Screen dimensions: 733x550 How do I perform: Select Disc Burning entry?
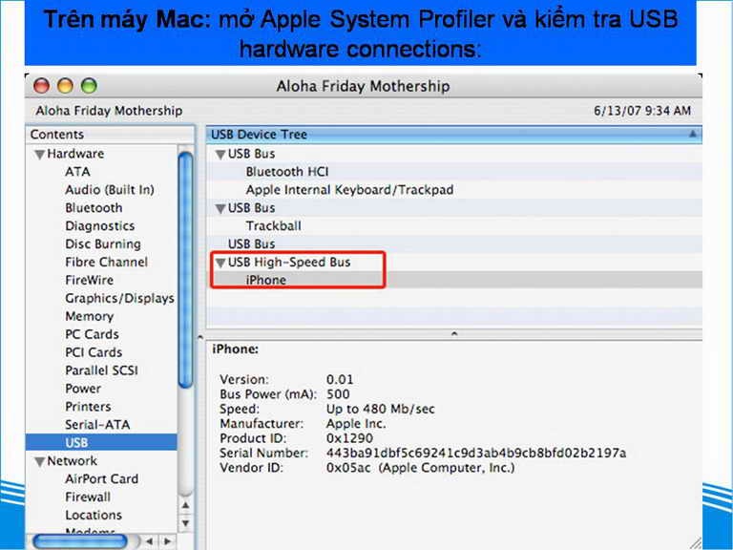coord(103,244)
